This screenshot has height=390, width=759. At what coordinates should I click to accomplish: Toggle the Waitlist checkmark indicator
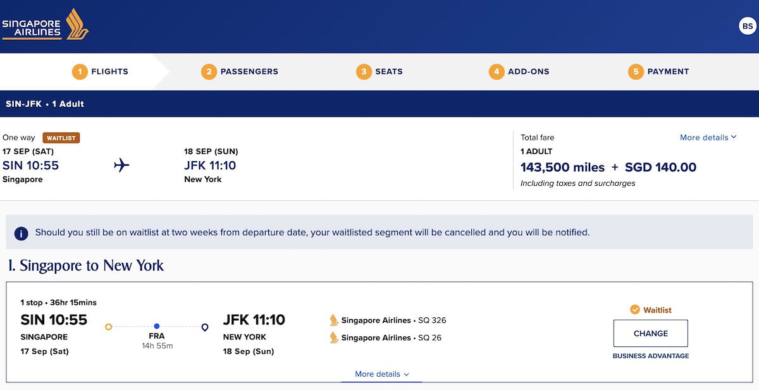635,310
